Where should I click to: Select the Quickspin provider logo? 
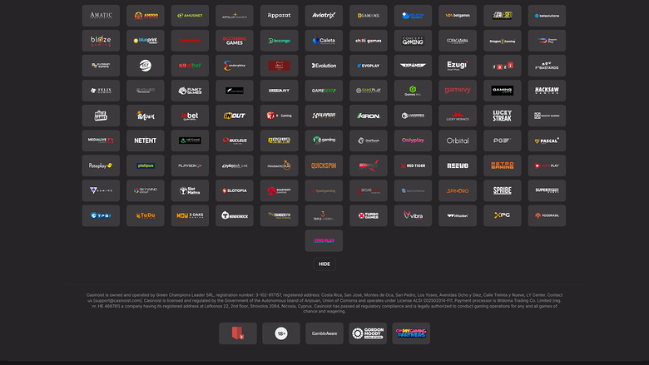324,165
